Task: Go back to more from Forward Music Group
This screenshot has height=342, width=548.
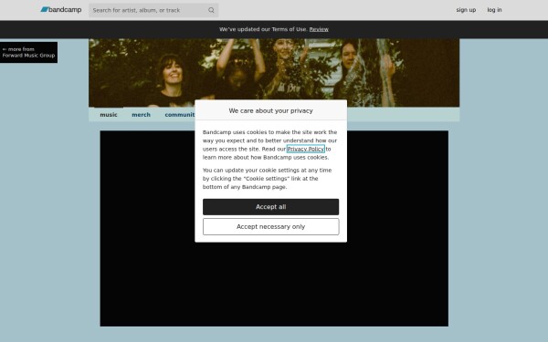Action: click(28, 52)
